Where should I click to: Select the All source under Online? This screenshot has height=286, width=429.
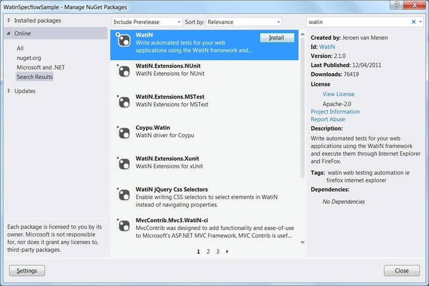click(20, 48)
